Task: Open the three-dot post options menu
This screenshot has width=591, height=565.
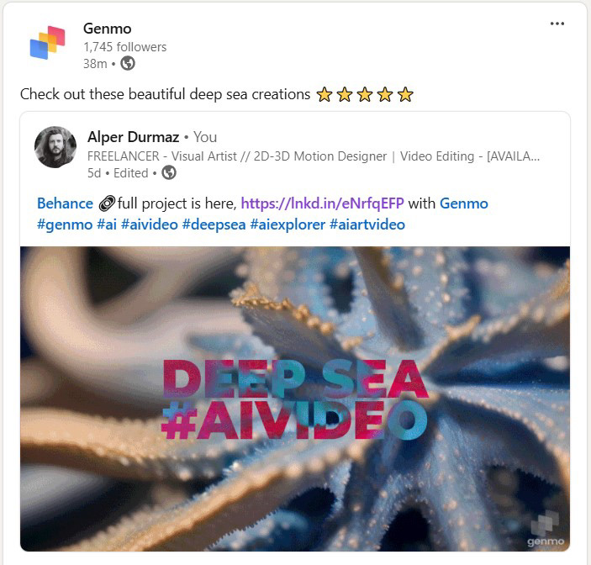Action: pos(557,24)
